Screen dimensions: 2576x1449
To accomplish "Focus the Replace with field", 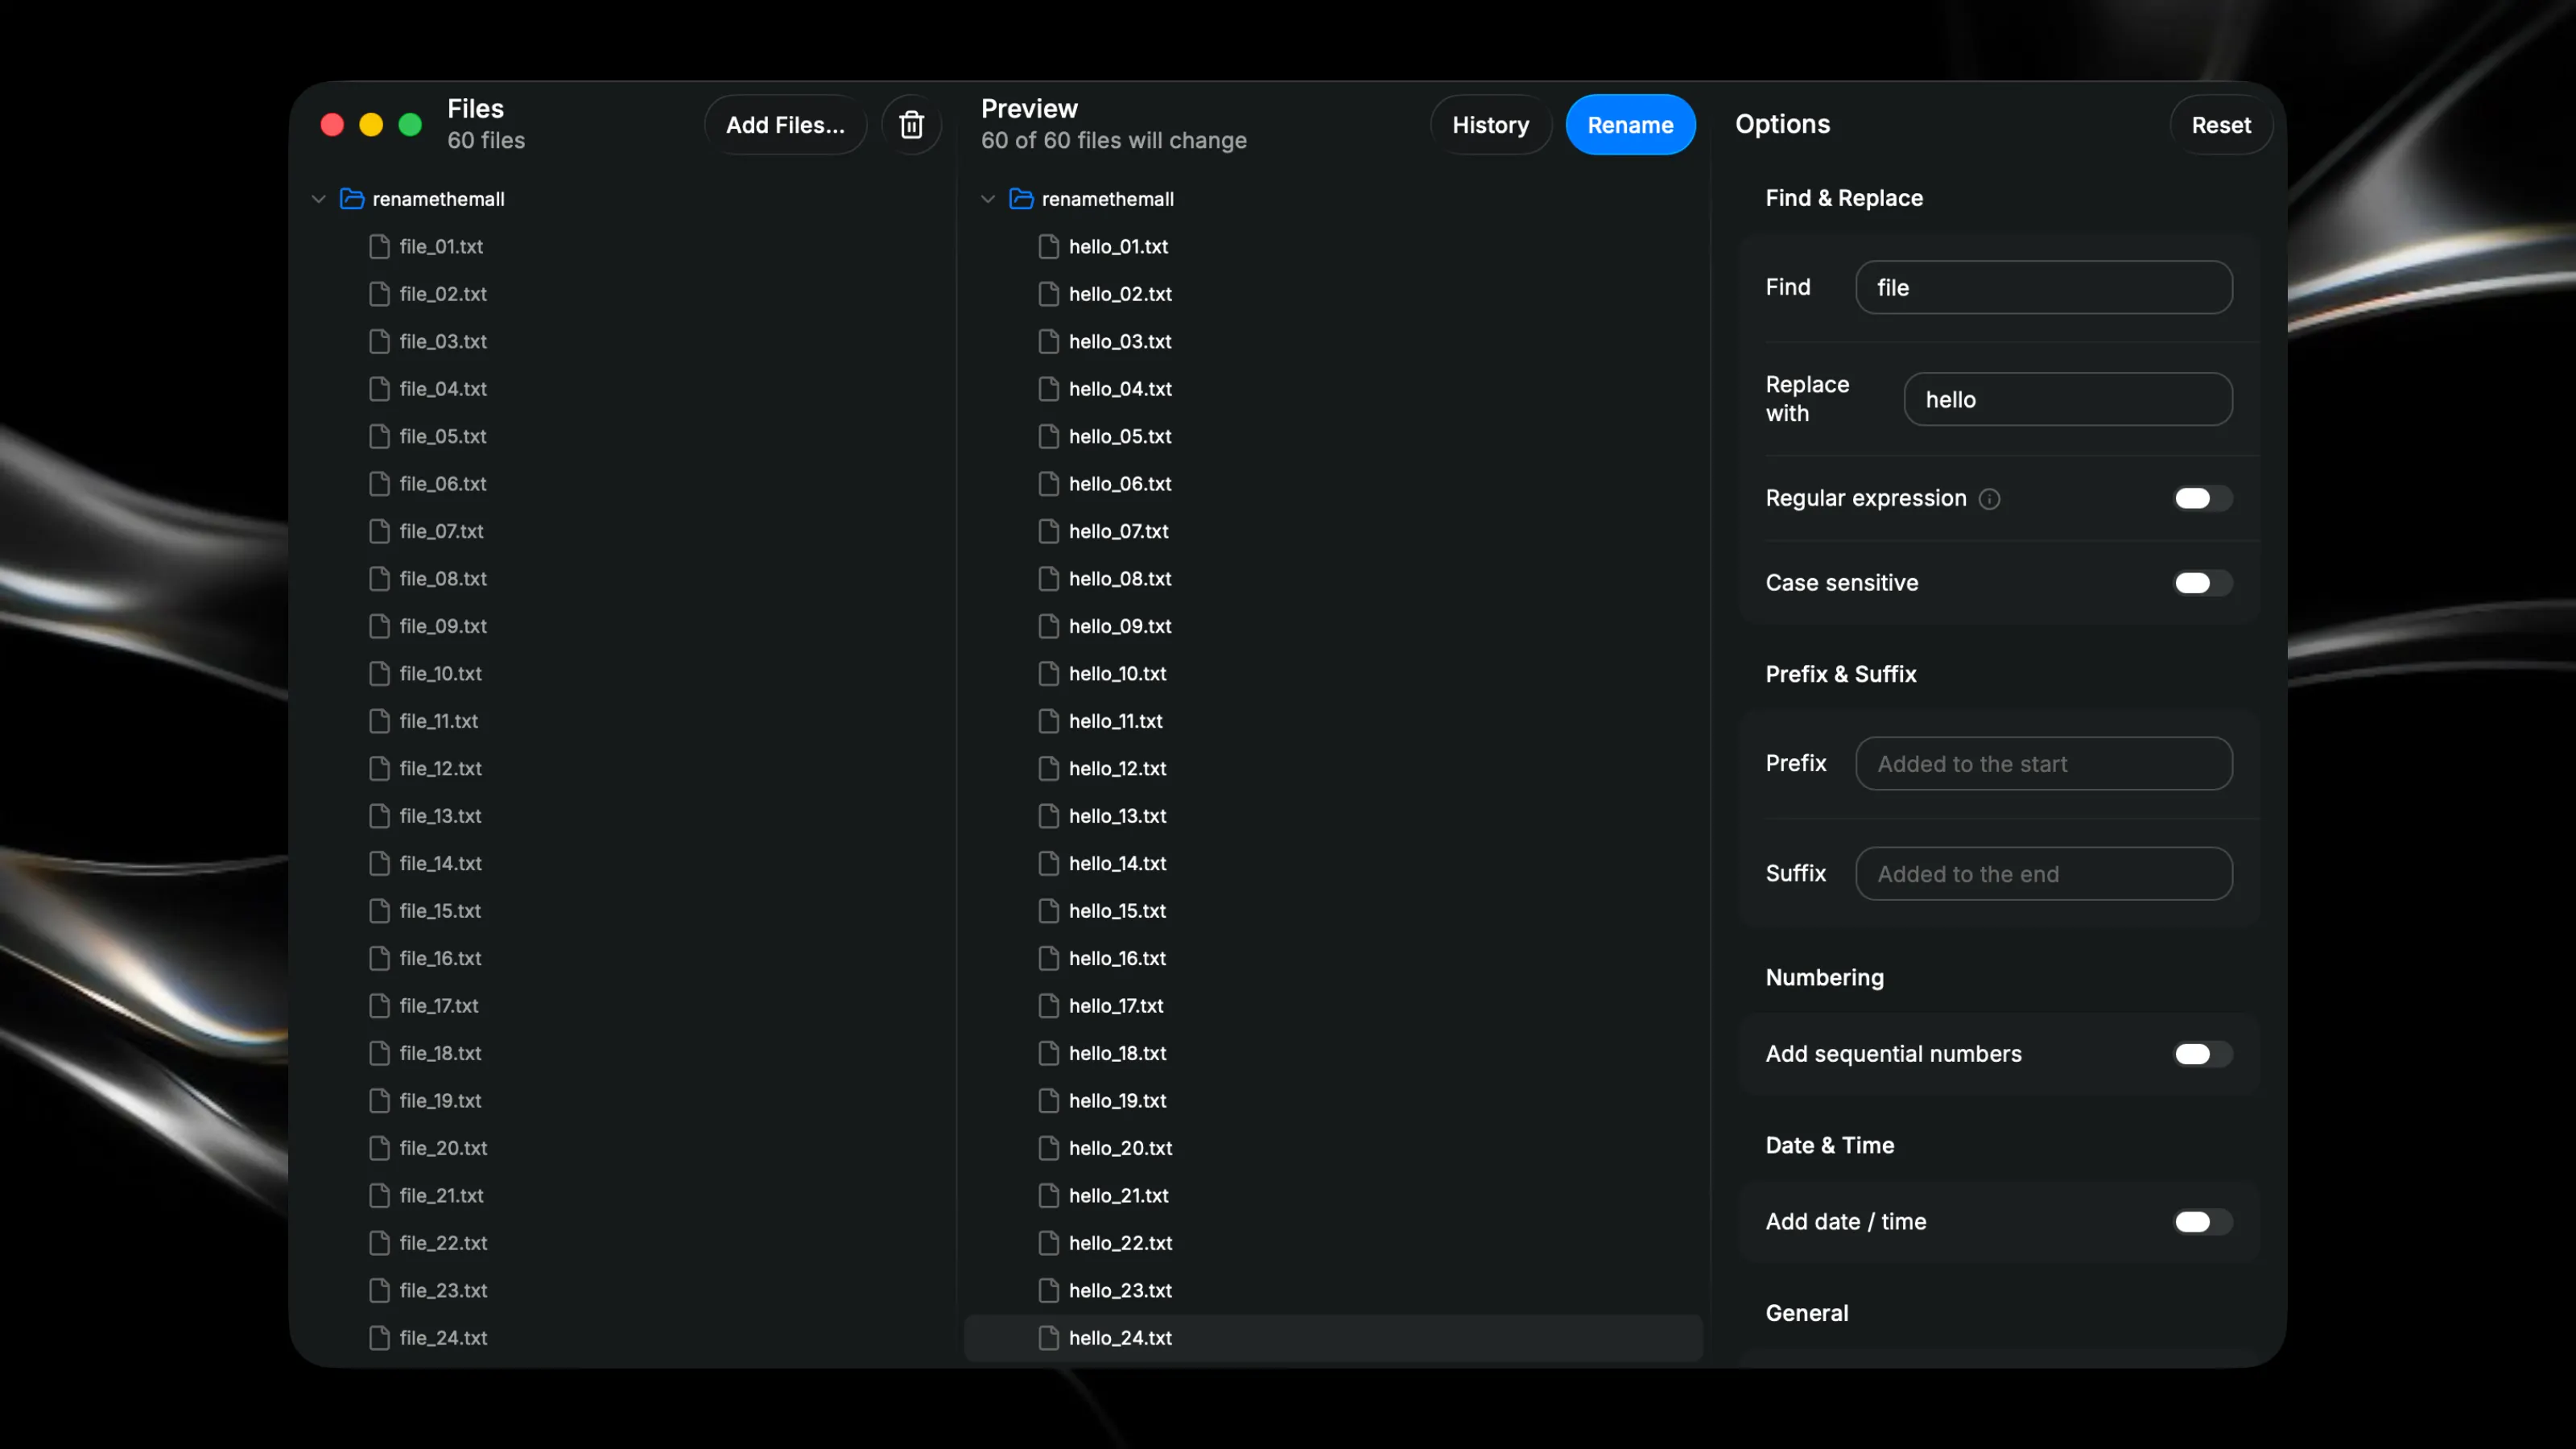I will coord(2068,400).
